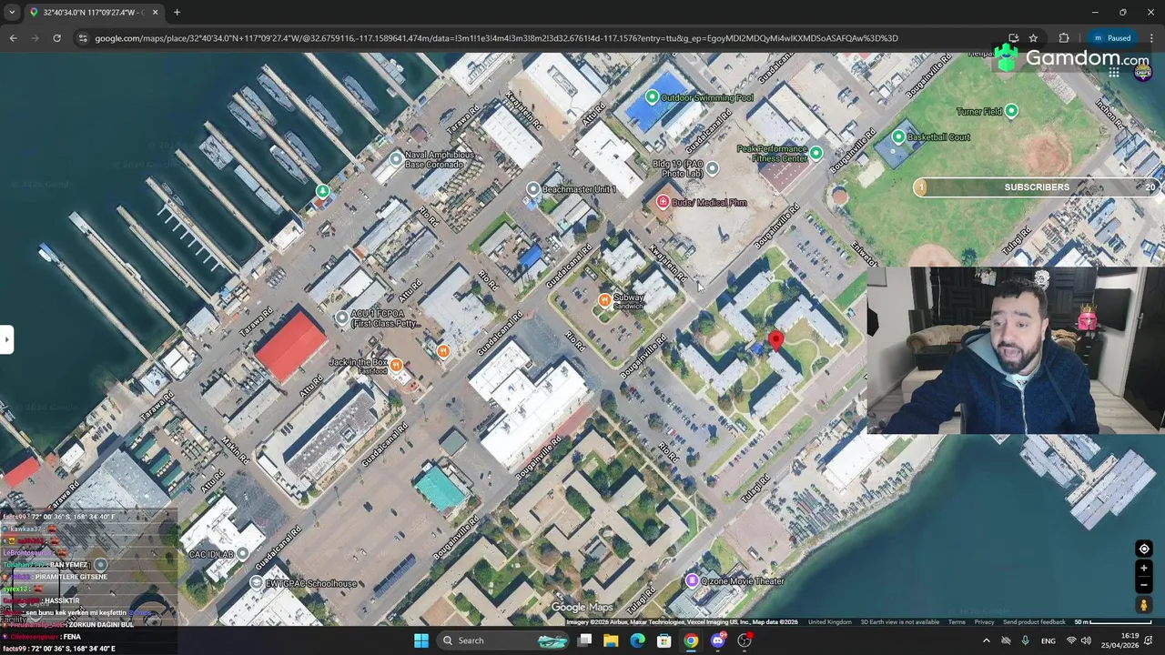Open Beachmaster Unit 1 map pin
The image size is (1165, 655).
pos(533,189)
